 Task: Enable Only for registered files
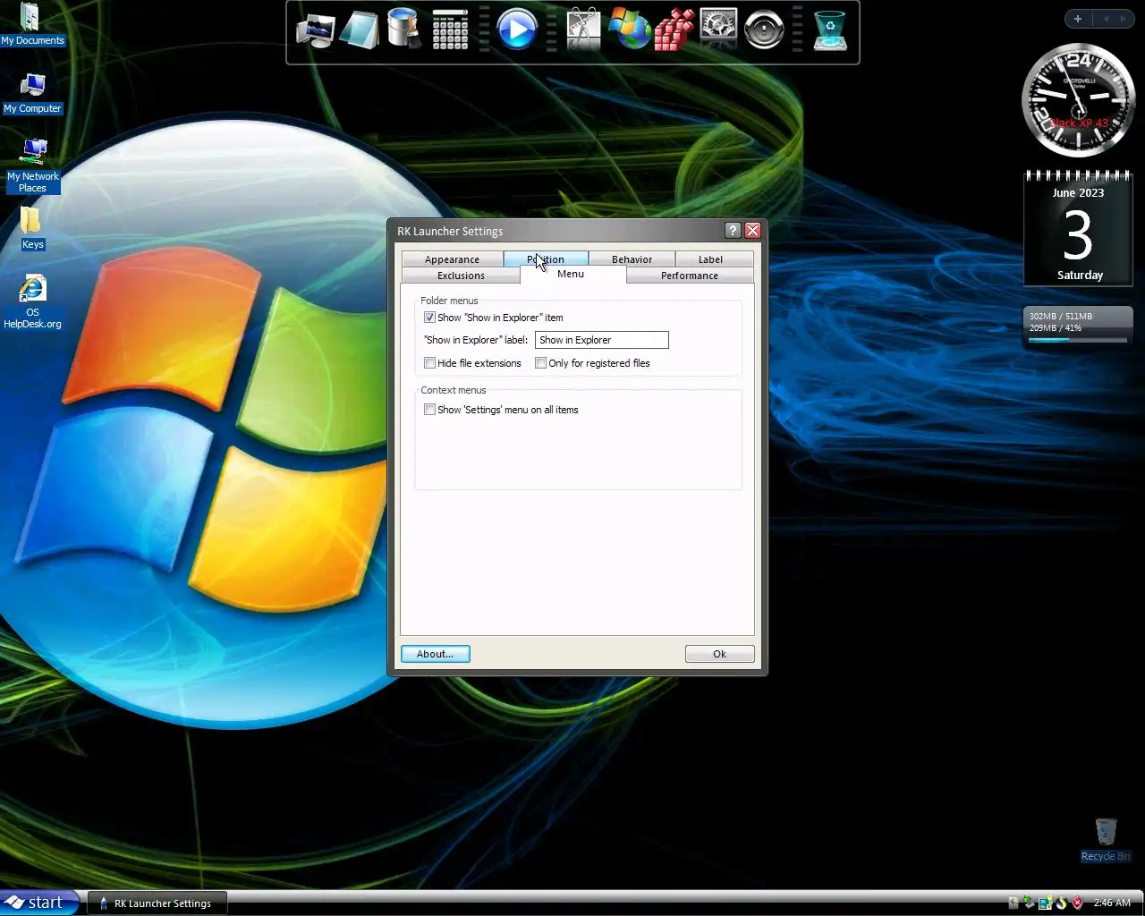pos(540,363)
